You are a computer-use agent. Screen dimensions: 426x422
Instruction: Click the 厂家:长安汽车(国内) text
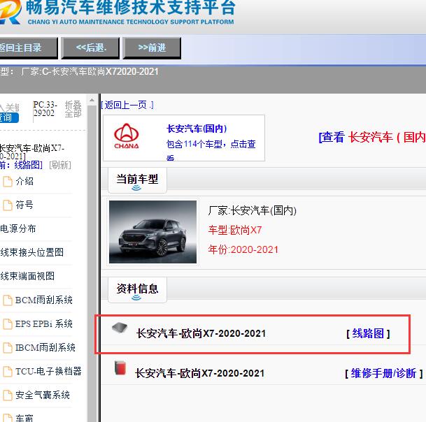click(252, 210)
